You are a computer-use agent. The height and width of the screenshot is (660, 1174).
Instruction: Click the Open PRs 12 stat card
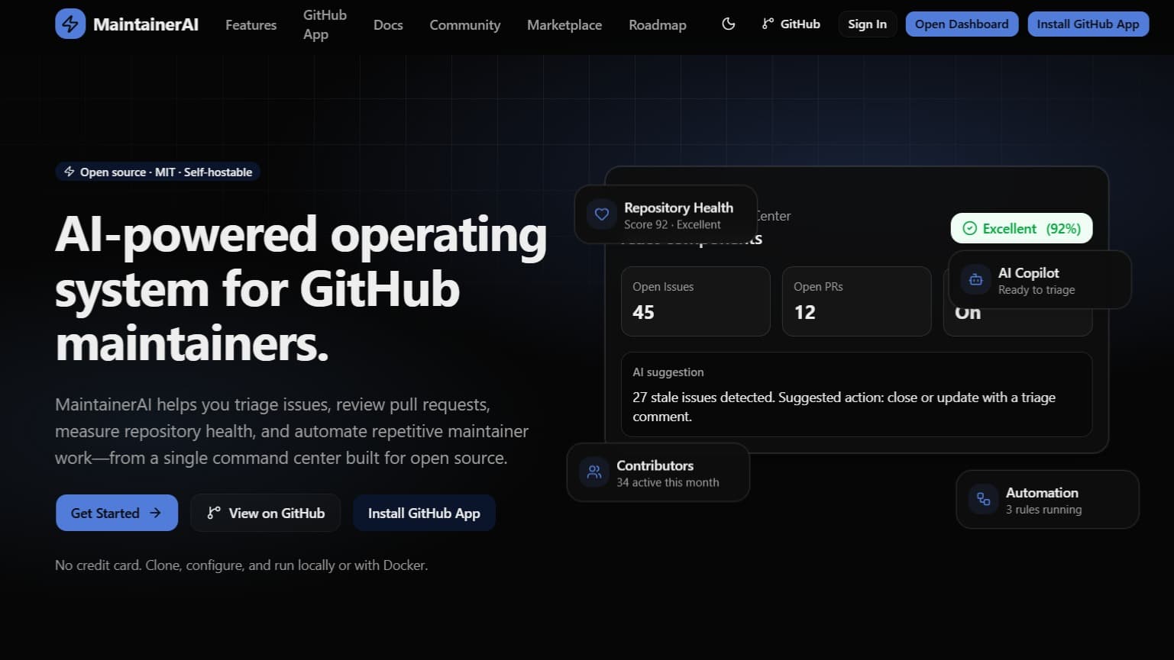[x=857, y=301]
